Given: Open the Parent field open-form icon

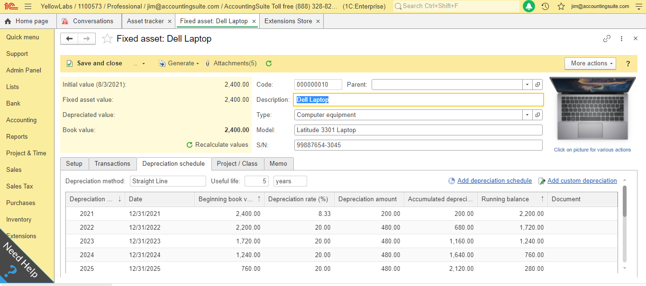Looking at the screenshot, I should (x=537, y=85).
